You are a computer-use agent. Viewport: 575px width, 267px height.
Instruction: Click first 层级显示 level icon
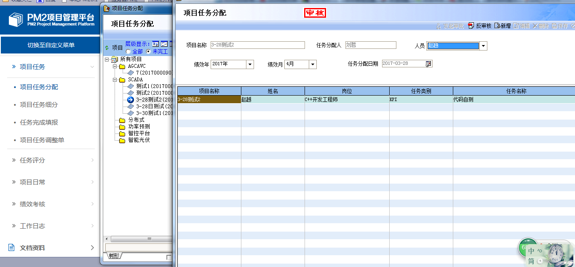[155, 44]
